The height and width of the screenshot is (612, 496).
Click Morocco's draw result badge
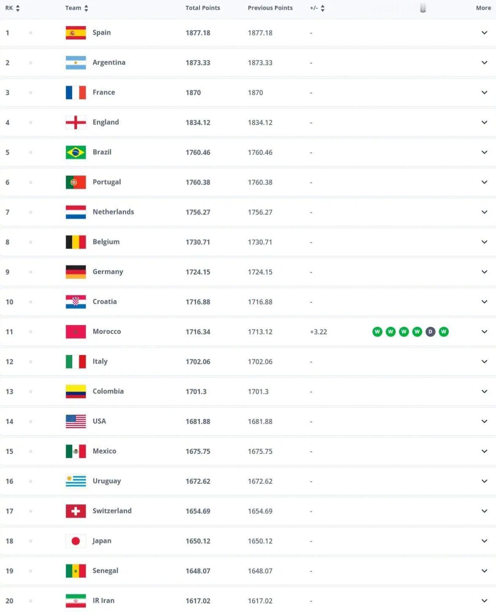[x=430, y=332]
